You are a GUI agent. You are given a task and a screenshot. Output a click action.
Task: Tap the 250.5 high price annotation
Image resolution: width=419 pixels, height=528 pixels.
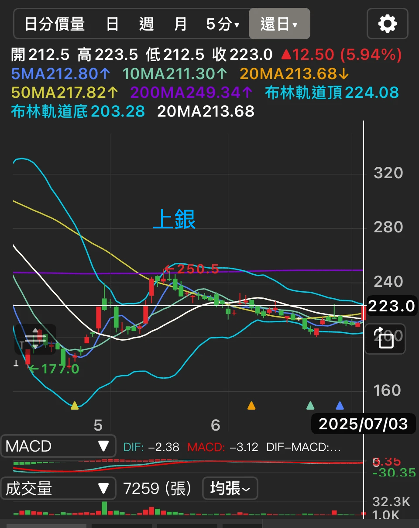pyautogui.click(x=191, y=269)
